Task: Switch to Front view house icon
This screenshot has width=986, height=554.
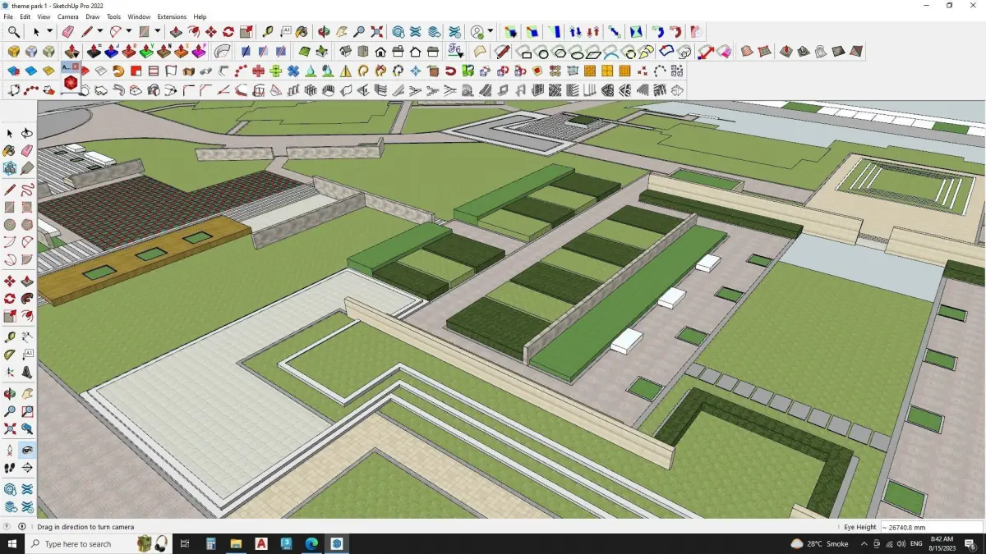Action: coord(380,51)
